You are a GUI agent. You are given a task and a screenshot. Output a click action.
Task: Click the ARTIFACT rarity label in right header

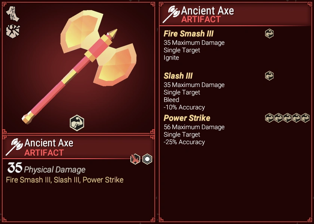tap(201, 19)
